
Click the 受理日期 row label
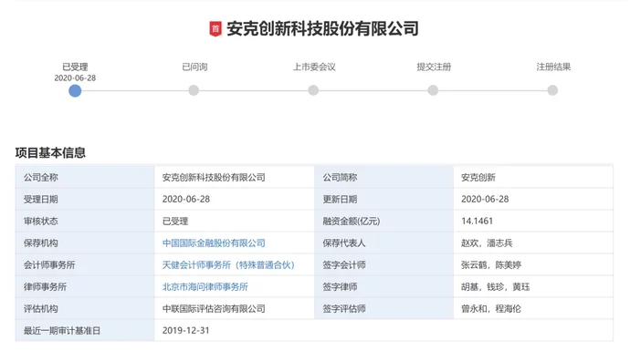click(40, 200)
